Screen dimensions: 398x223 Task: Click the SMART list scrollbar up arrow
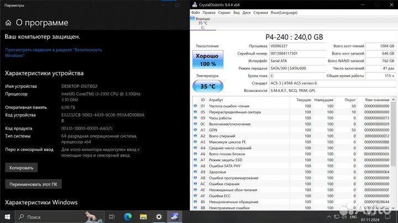[393, 100]
